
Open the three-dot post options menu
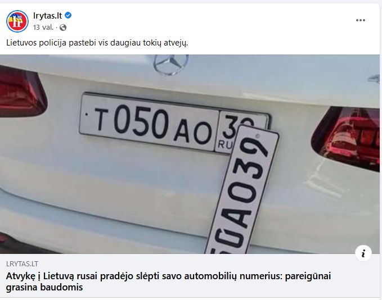pos(360,20)
